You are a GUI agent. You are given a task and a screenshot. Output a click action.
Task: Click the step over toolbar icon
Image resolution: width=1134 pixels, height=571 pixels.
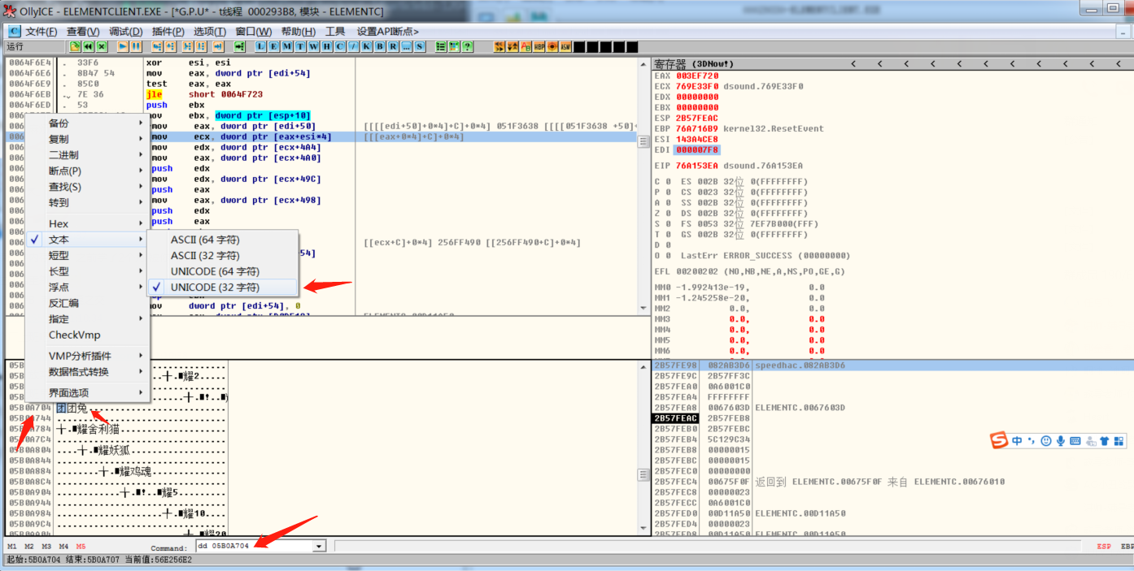[170, 46]
